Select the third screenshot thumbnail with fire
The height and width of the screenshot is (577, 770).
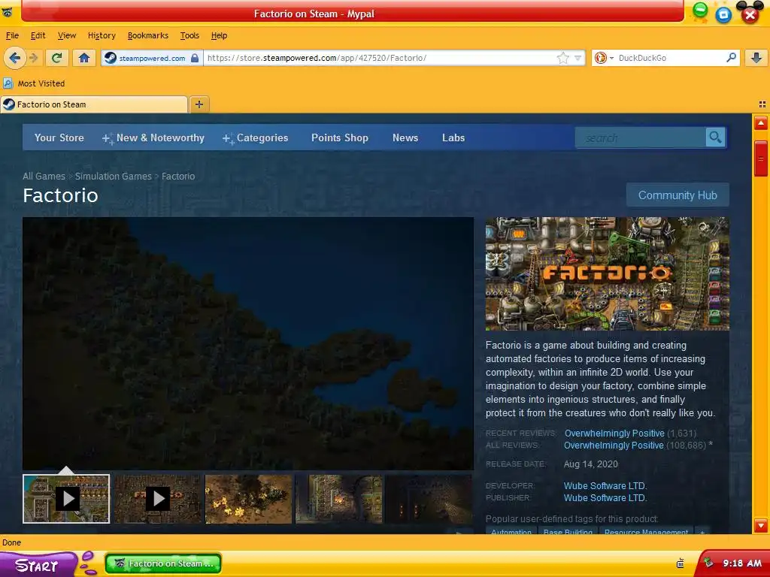[x=248, y=499]
